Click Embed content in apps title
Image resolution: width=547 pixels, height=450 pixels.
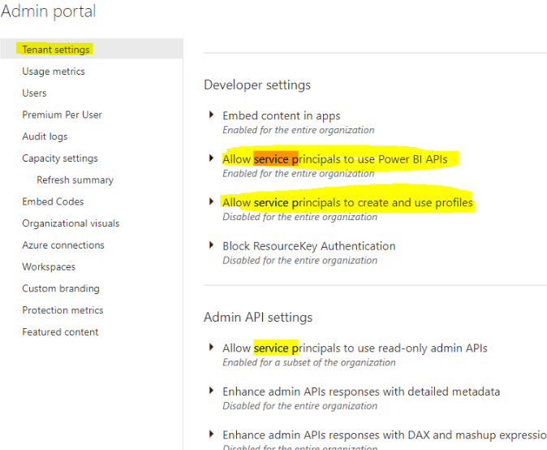pyautogui.click(x=282, y=116)
